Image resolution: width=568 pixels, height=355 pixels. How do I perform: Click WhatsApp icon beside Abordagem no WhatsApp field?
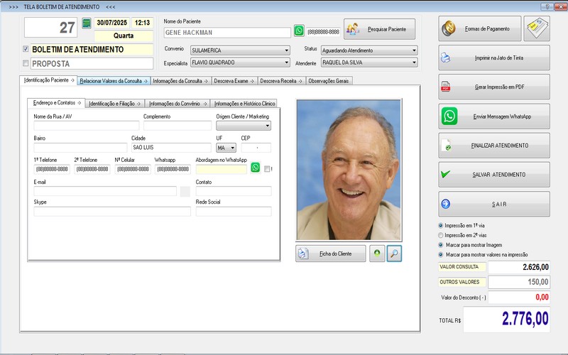[256, 168]
